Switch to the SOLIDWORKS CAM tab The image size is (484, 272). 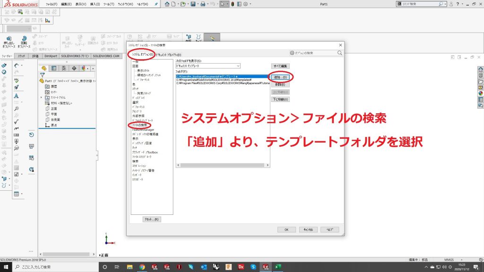106,56
